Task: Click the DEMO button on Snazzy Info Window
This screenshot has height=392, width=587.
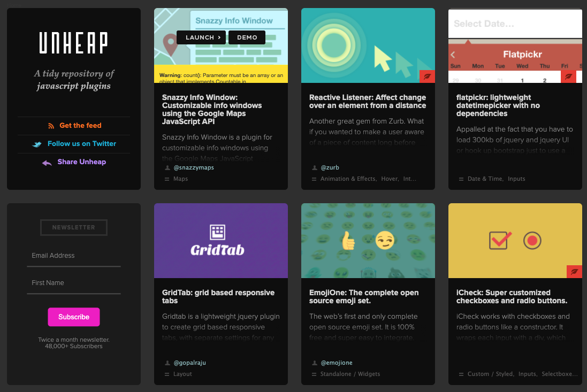Action: [247, 37]
